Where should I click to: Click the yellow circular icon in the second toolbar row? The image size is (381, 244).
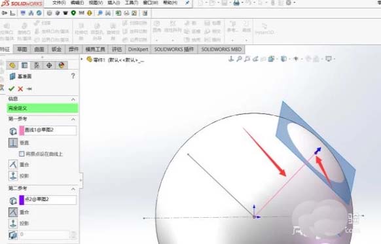click(90, 13)
